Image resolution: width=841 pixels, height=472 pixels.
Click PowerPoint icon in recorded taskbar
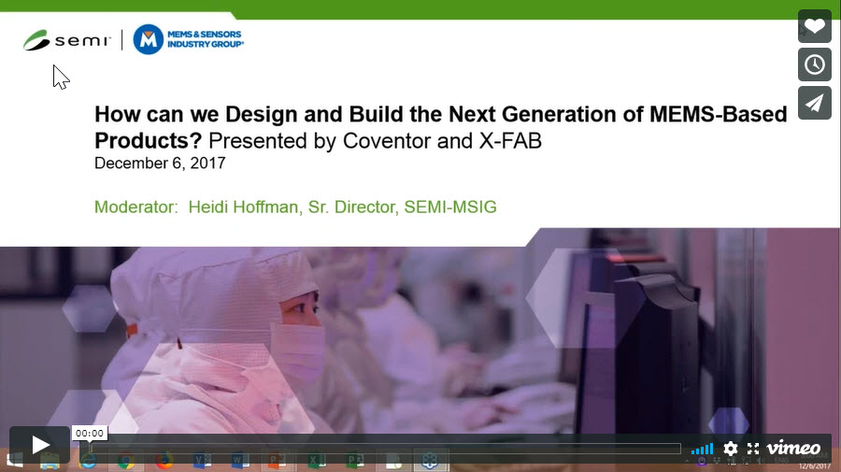[x=277, y=461]
